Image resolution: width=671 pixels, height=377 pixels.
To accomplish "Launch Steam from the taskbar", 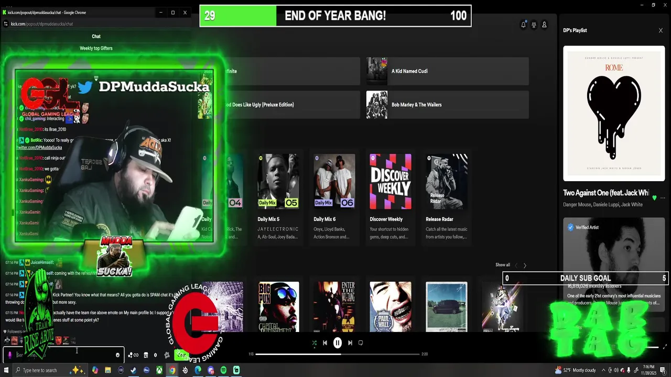I will pos(133,370).
